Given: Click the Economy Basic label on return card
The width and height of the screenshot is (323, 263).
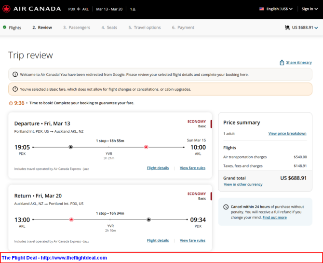Looking at the screenshot, I should [x=197, y=196].
